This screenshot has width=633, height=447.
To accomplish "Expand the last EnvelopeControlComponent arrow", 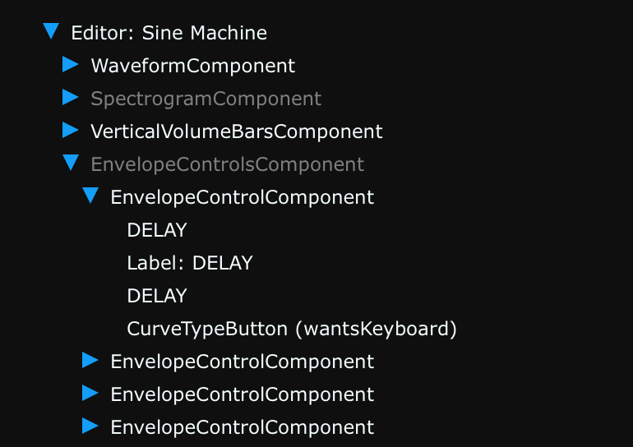I will 90,426.
